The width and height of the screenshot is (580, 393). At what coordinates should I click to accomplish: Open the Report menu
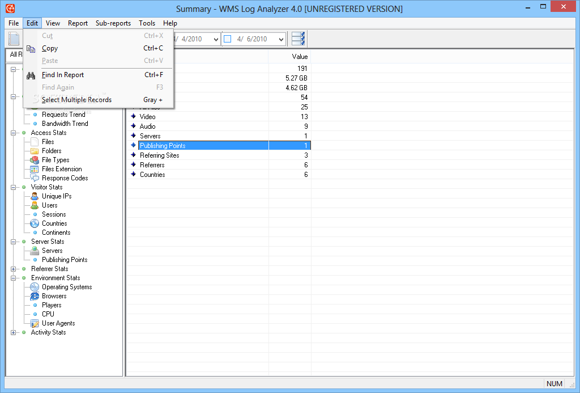(x=78, y=23)
